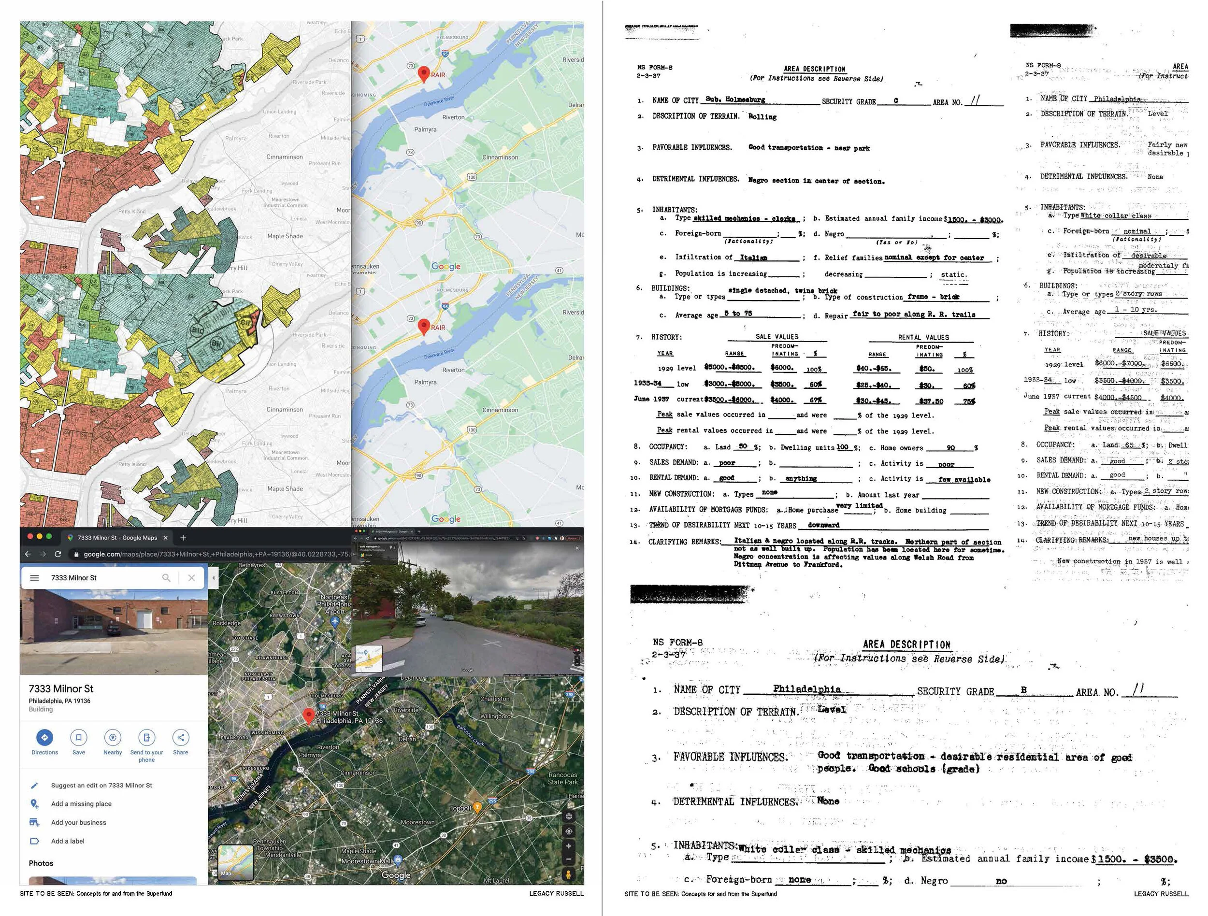Click Suggest an edit on 7333 Milnor St

tap(101, 786)
